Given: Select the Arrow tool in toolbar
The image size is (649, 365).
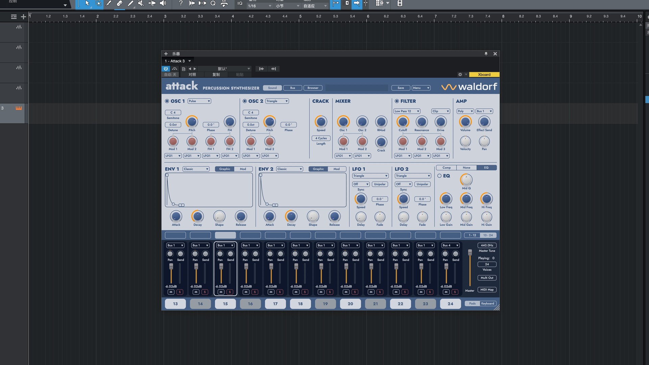Looking at the screenshot, I should click(x=87, y=3).
